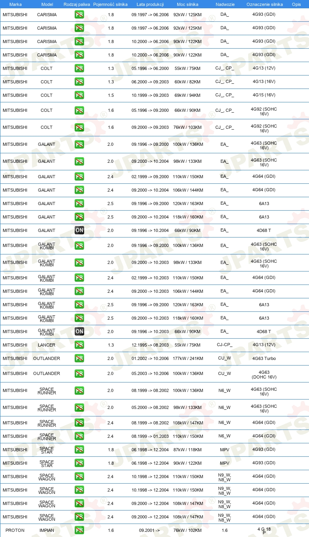Image resolution: width=309 pixels, height=537 pixels.
Task: Click production dates 10.1999 -> 09.2003
Action: click(150, 95)
